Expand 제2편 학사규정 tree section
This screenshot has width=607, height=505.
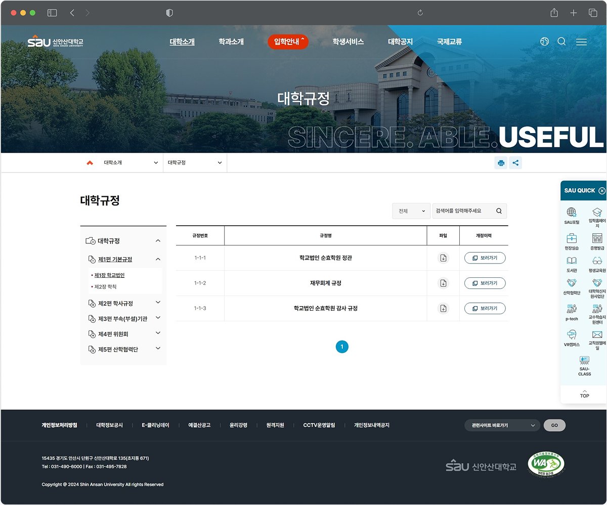pyautogui.click(x=158, y=303)
